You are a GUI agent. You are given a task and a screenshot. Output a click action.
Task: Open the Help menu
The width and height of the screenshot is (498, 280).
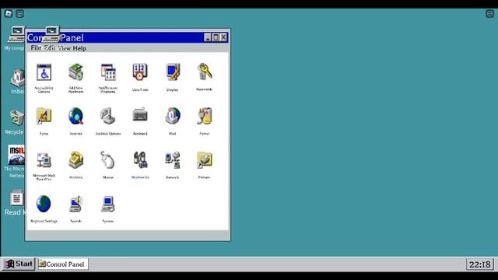coord(79,48)
